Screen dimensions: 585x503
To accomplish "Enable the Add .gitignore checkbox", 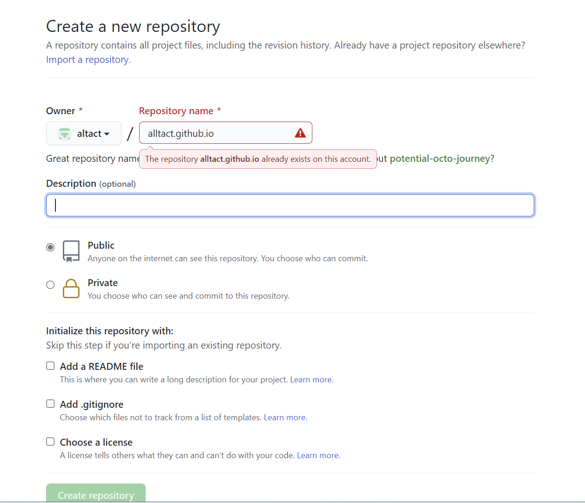I will click(50, 404).
